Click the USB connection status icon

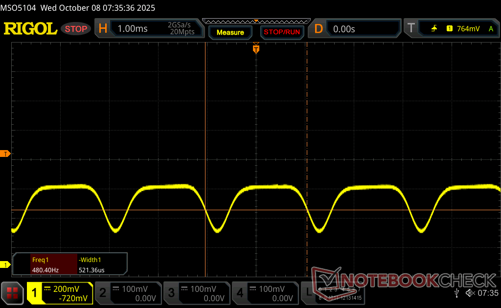click(x=456, y=293)
